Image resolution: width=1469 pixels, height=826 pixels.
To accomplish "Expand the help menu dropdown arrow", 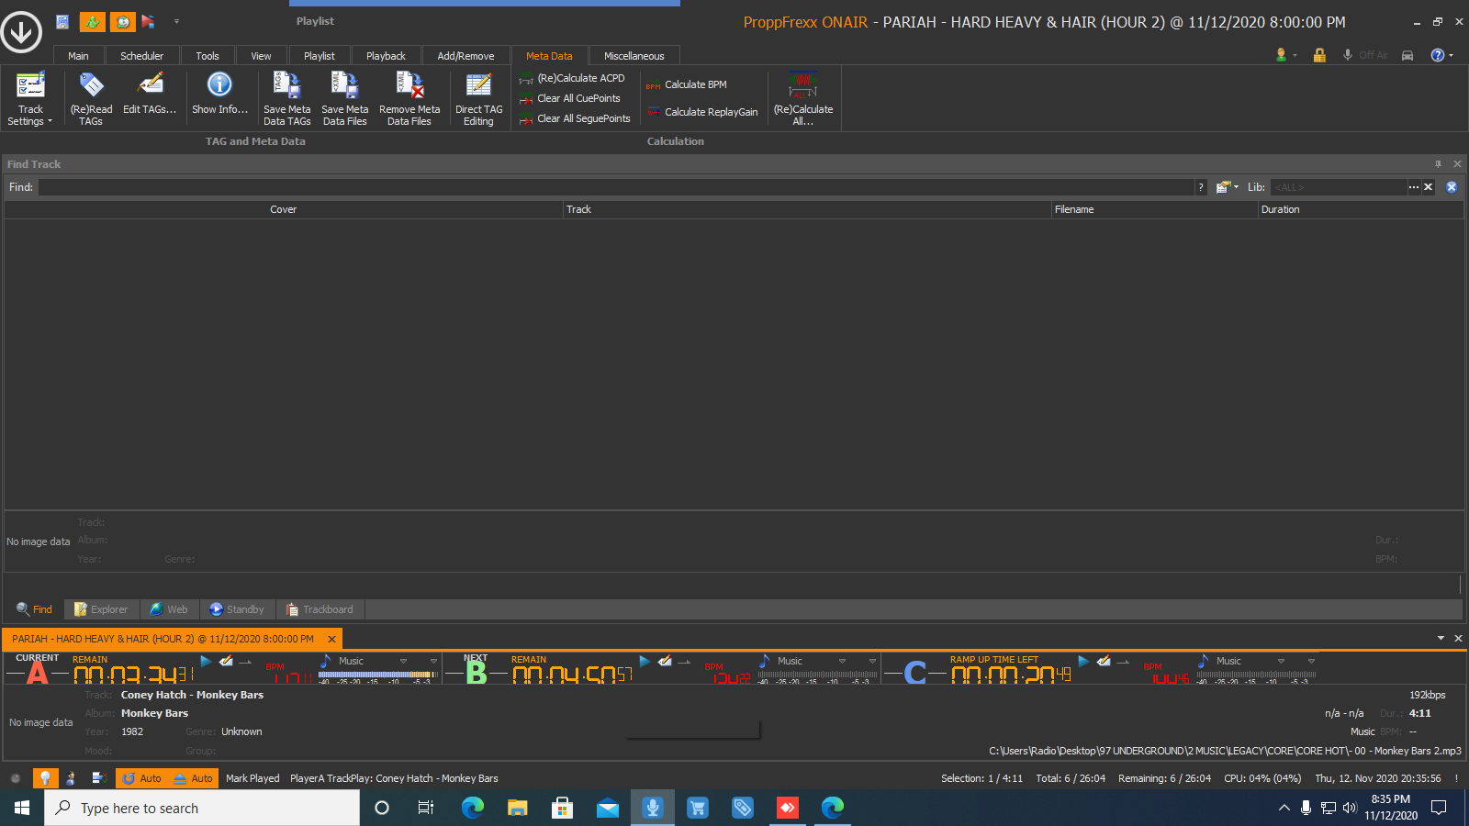I will pos(1452,55).
